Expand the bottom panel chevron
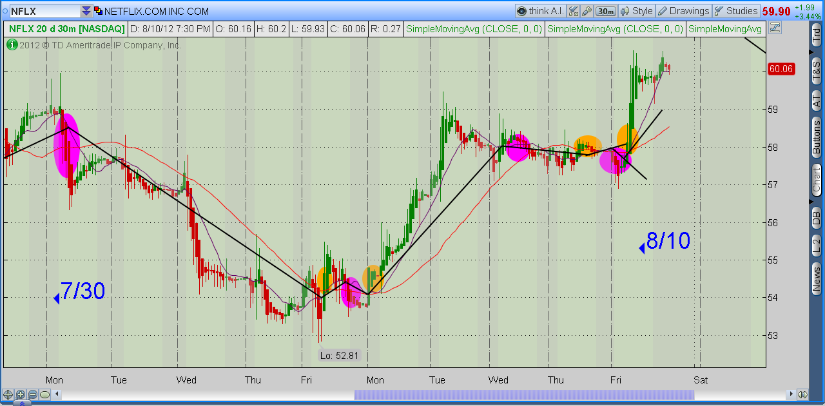The width and height of the screenshot is (825, 406). tap(23, 403)
